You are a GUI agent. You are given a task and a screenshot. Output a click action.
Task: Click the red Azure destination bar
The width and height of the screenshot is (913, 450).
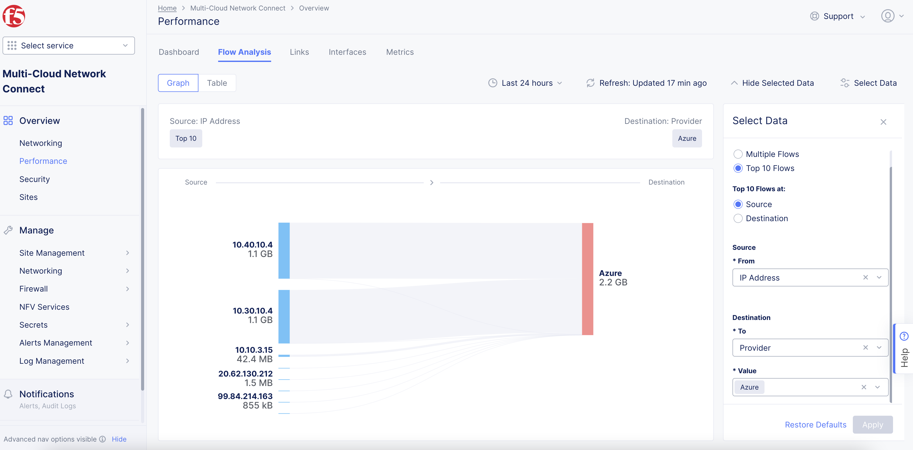coord(587,279)
